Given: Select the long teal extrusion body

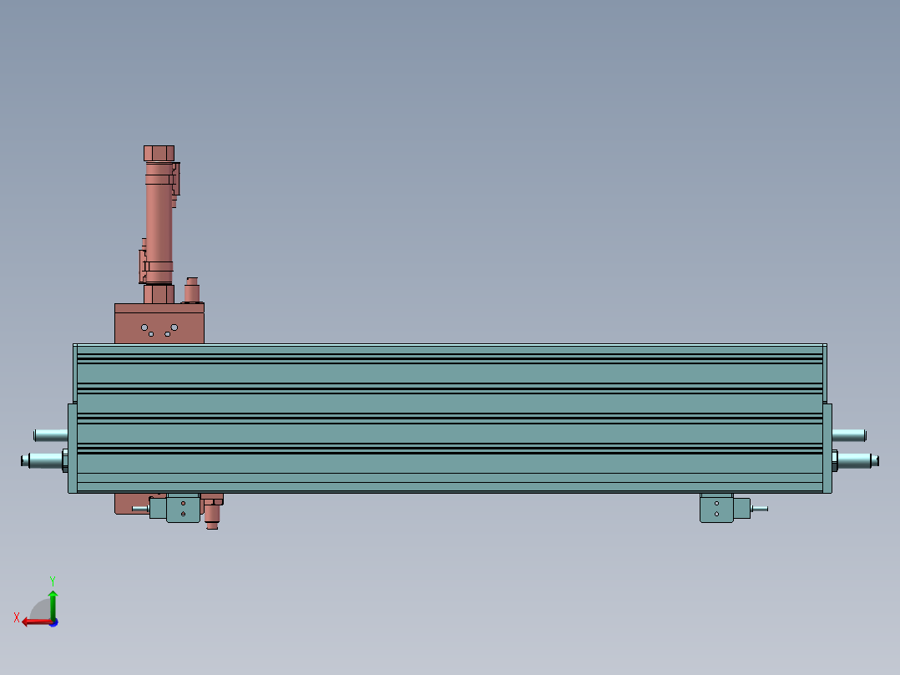Looking at the screenshot, I should point(449,418).
